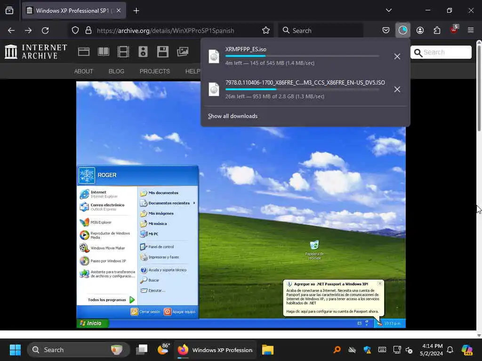Open the clock showing 4:14 PM

coord(432,350)
